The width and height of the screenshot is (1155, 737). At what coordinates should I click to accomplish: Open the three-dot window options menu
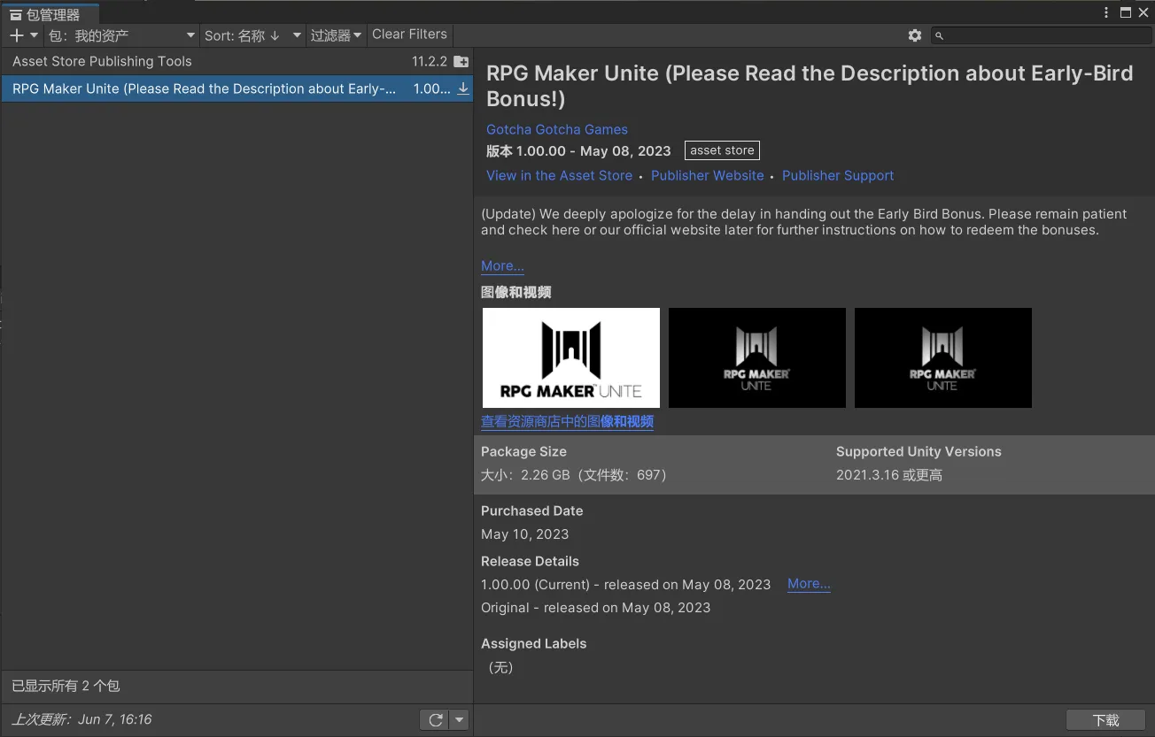pyautogui.click(x=1106, y=12)
